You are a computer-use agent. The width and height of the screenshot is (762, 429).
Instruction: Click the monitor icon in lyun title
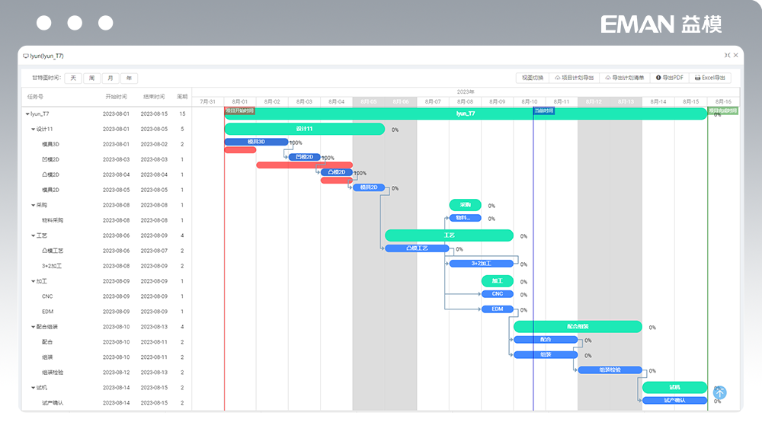point(26,56)
